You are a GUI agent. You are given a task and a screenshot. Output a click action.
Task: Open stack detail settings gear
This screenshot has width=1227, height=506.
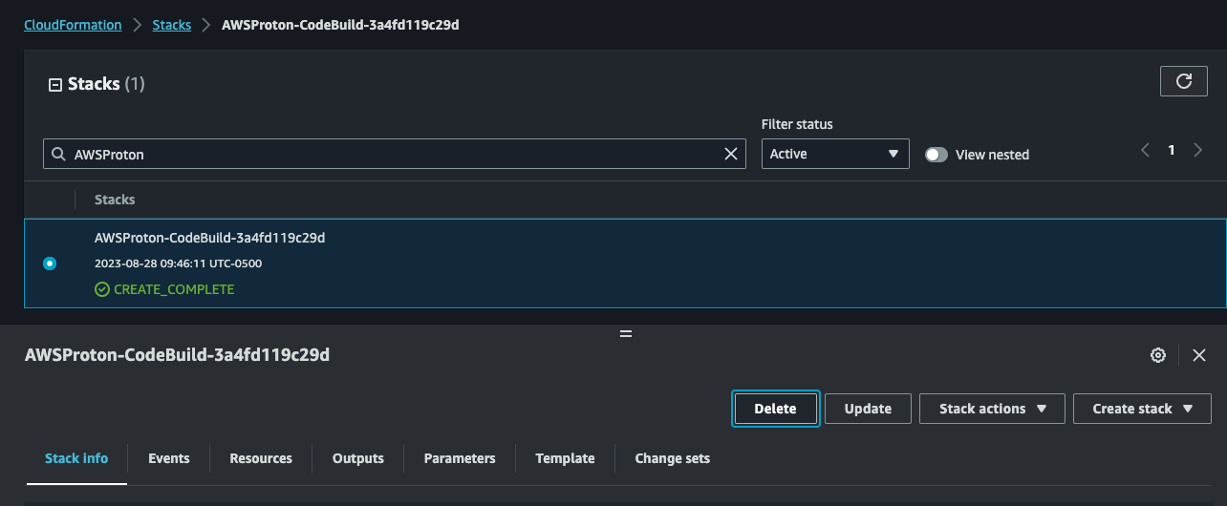(x=1158, y=355)
